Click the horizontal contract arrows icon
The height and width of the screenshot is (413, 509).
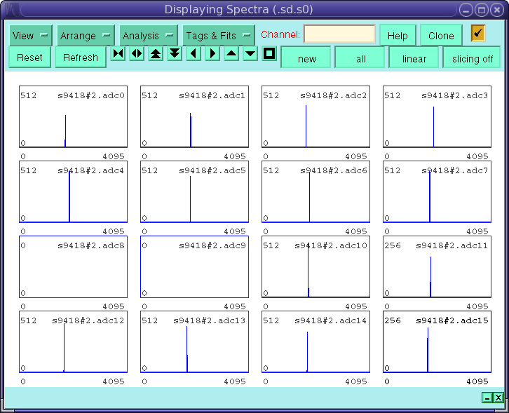(x=118, y=54)
